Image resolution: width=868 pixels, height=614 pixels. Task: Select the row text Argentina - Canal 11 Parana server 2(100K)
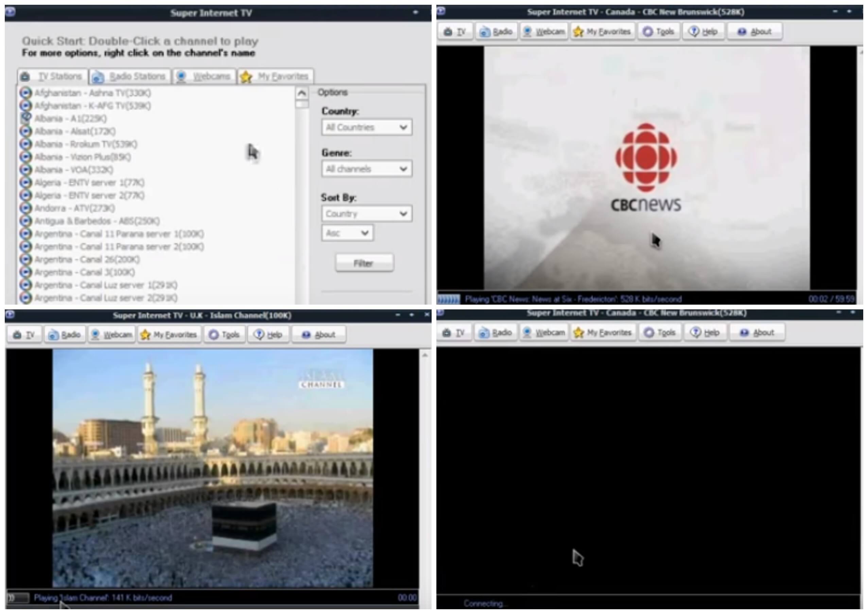point(119,247)
